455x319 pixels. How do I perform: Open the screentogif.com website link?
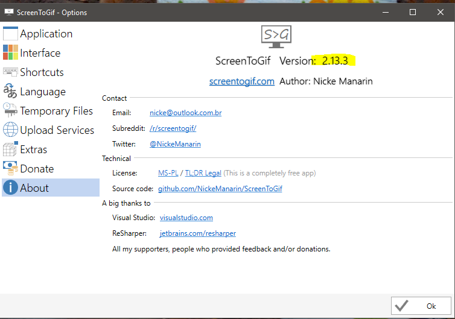(242, 81)
